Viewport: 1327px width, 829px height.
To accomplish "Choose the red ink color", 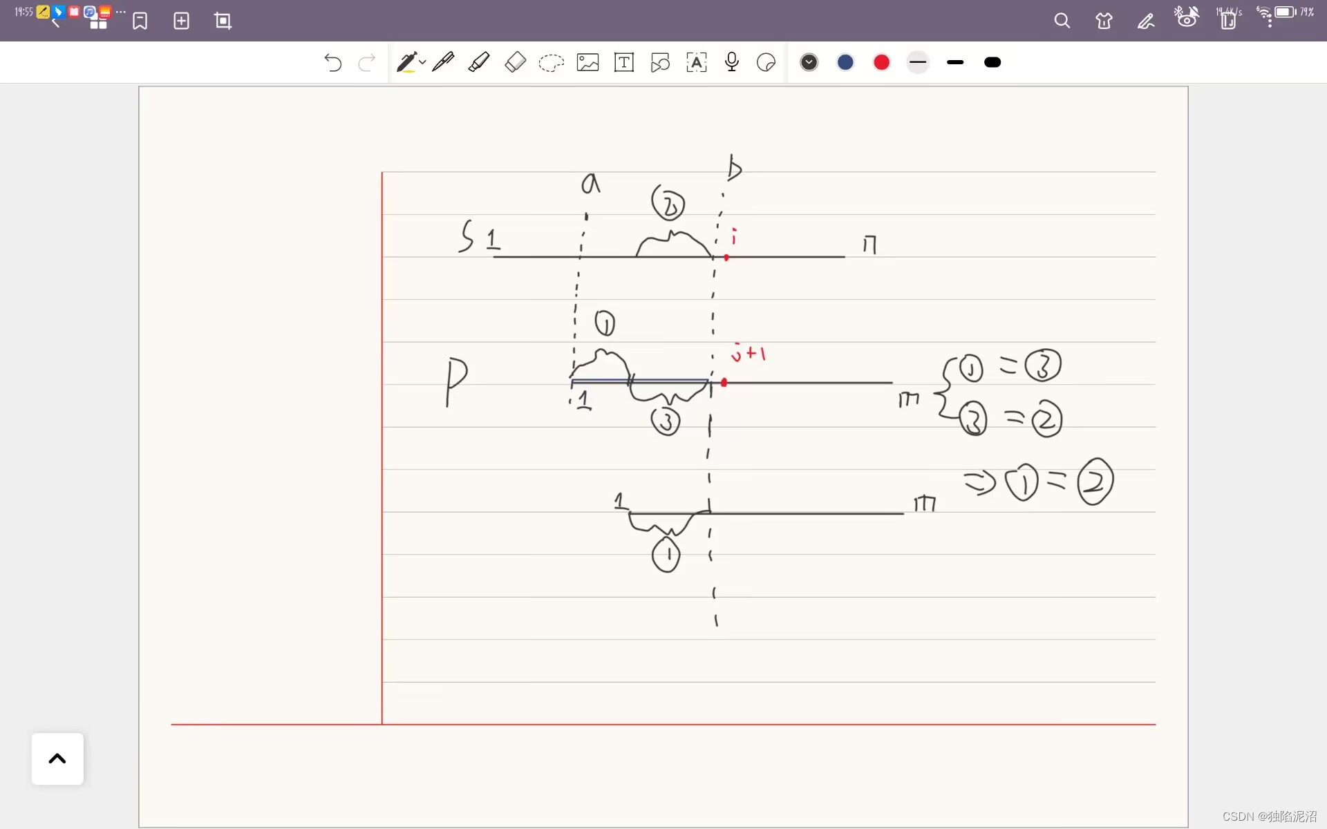I will pyautogui.click(x=881, y=62).
